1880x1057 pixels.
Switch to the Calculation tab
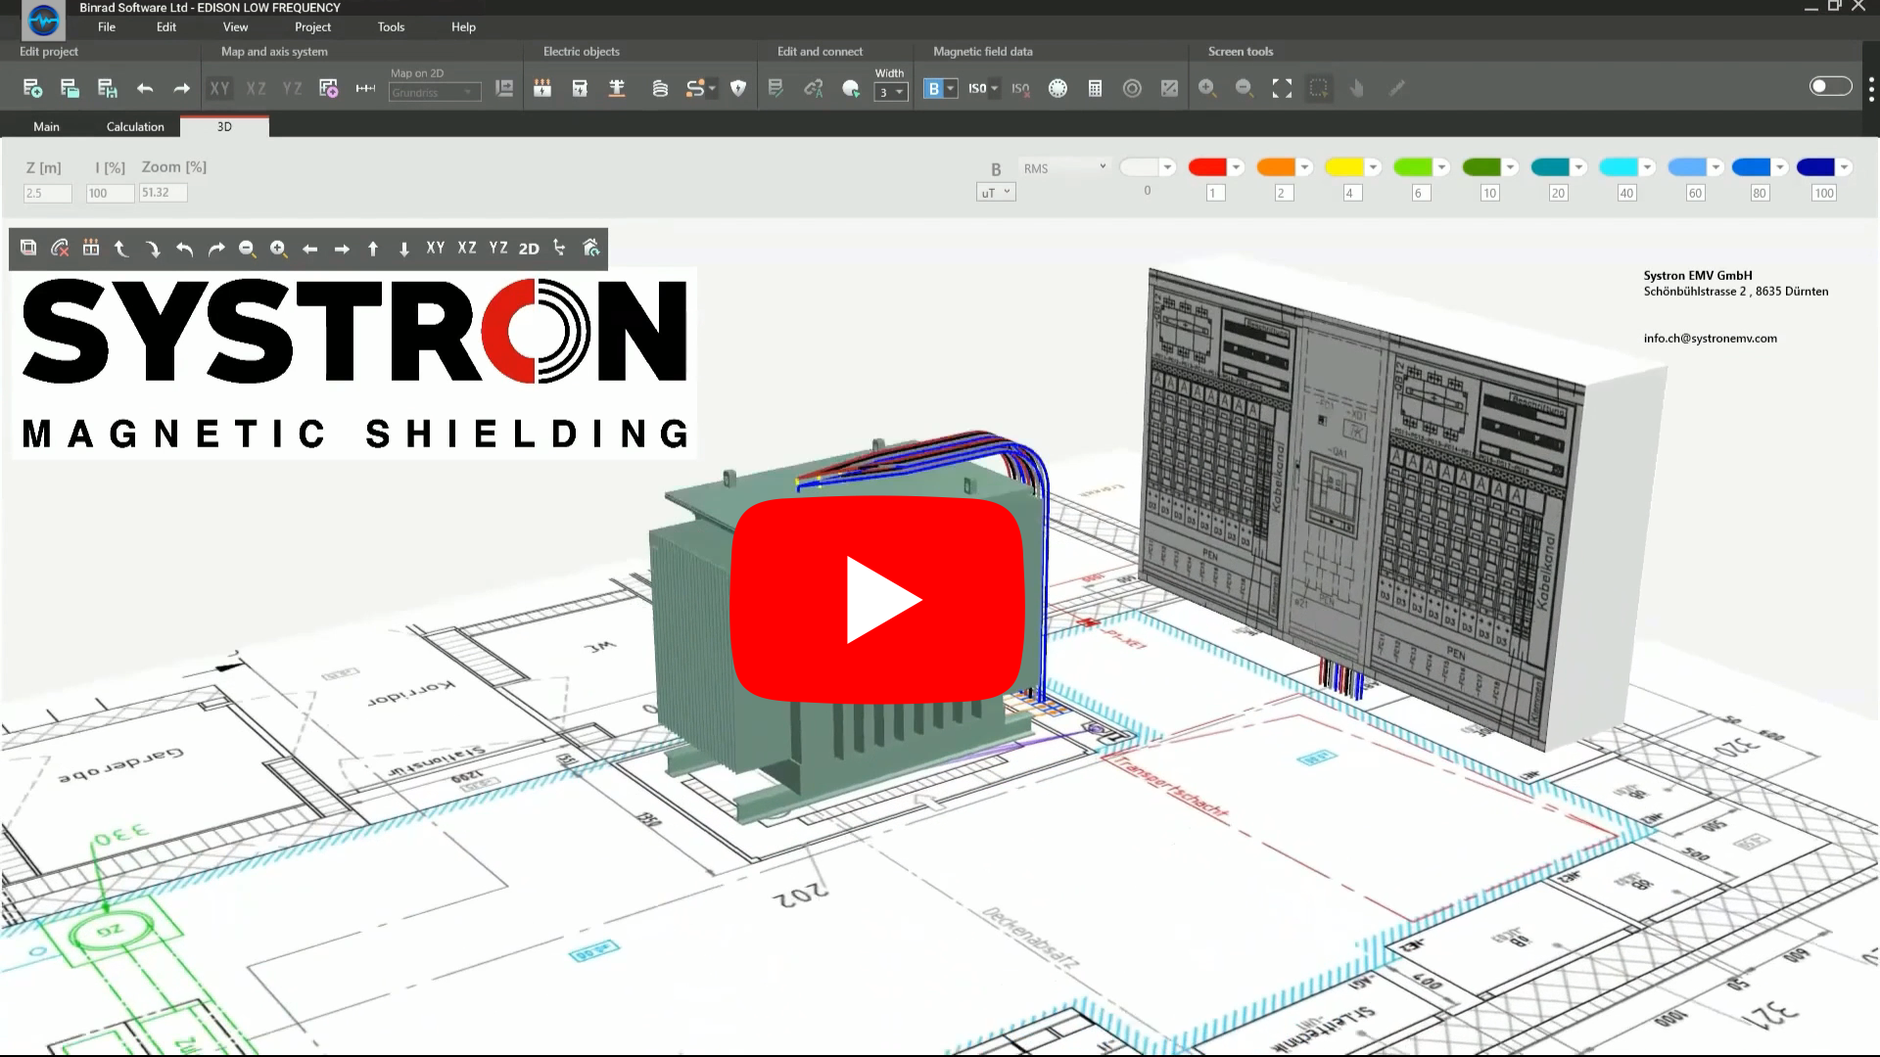coord(134,126)
